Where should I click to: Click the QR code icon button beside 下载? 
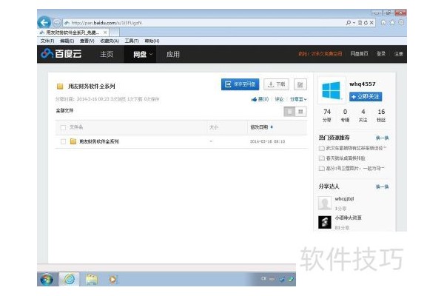(x=300, y=84)
